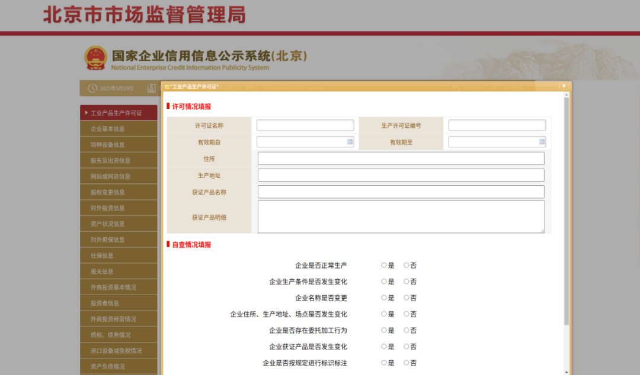This screenshot has height=375, width=640.
Task: Switch to 对外投资信息 section
Action: tap(119, 208)
